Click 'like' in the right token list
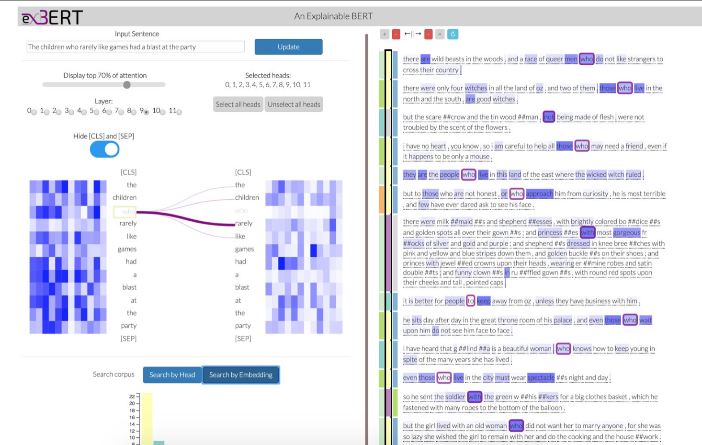 coord(240,236)
